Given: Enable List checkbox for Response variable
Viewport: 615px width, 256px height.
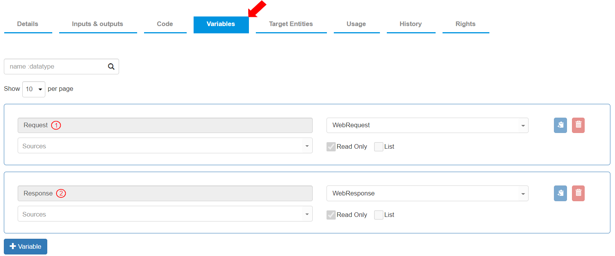Looking at the screenshot, I should pyautogui.click(x=378, y=215).
